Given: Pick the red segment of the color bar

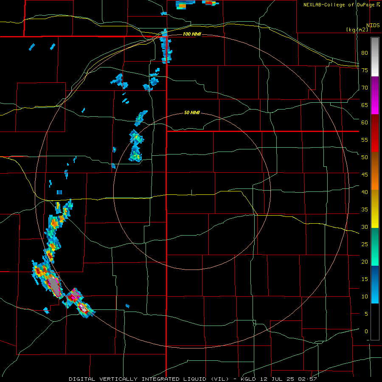Looking at the screenshot, I should [x=375, y=133].
